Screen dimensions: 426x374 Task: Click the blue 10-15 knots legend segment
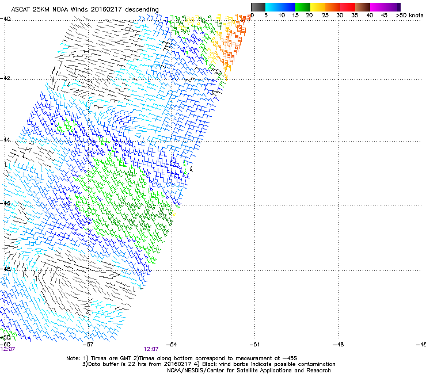click(288, 7)
